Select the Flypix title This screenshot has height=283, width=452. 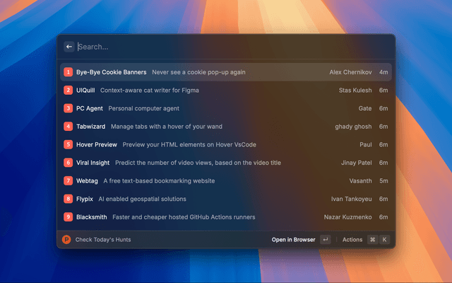click(x=85, y=199)
